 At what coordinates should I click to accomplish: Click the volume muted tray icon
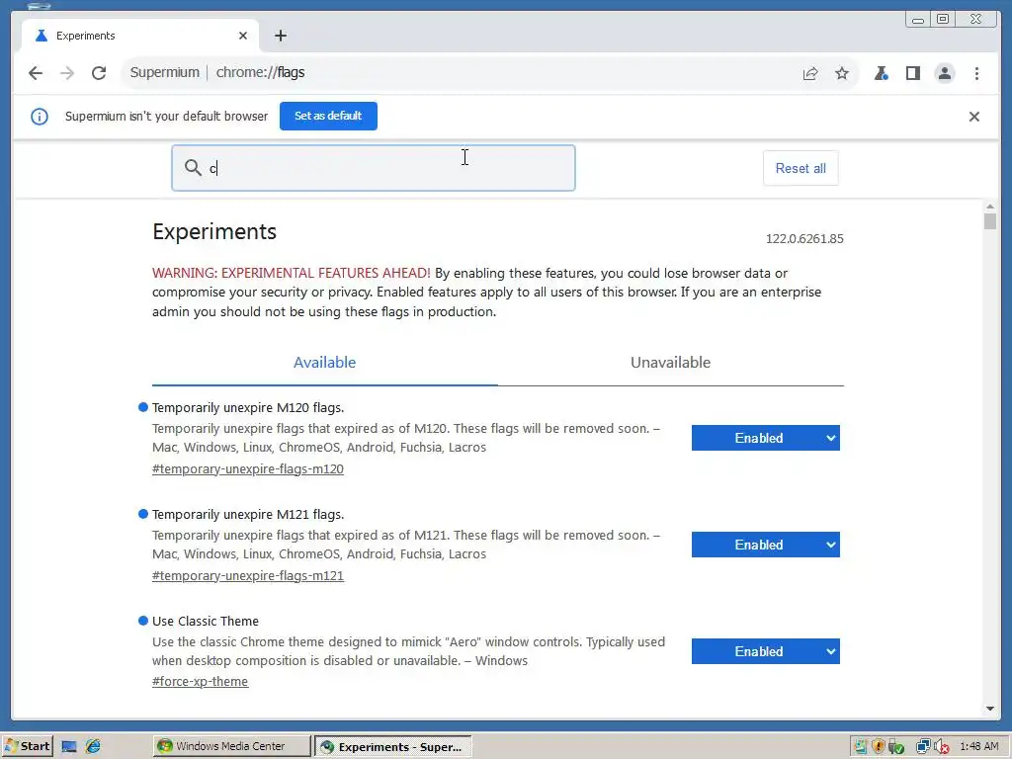click(x=941, y=747)
